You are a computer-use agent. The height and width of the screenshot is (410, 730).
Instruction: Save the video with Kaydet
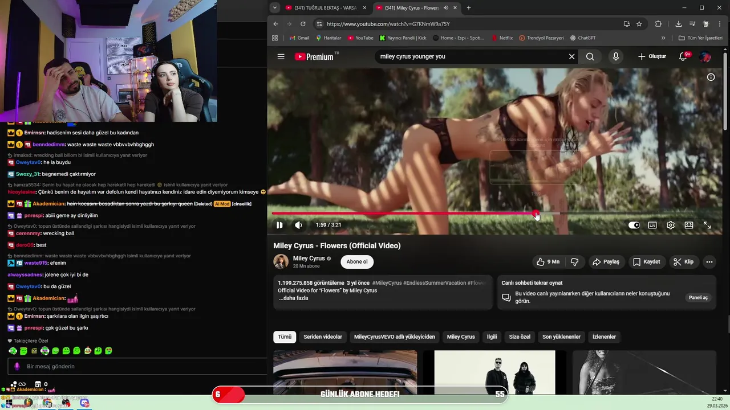pos(646,262)
